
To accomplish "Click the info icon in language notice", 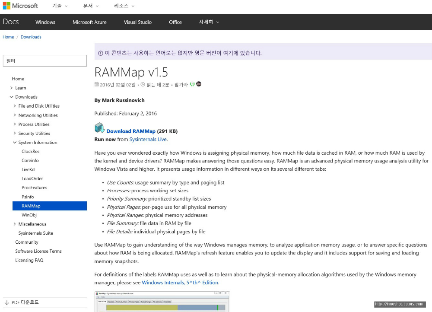I will point(101,53).
